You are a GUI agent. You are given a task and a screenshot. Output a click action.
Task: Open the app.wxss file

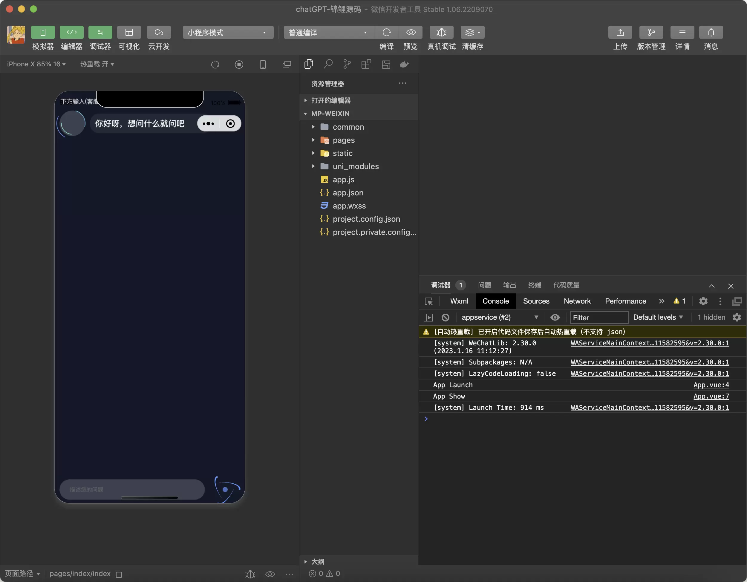click(x=359, y=206)
